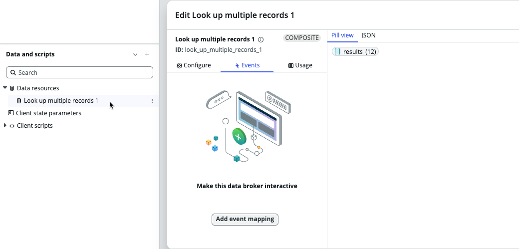Screen dimensions: 519x249
Task: Click the Data and scripts heading
Action: click(30, 54)
